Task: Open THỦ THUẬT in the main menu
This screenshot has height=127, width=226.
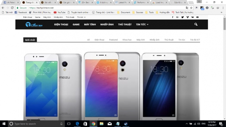Action: [x=125, y=25]
